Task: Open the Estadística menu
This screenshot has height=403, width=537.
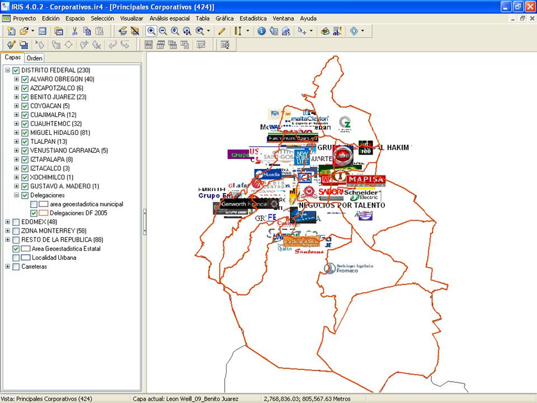Action: coord(253,18)
